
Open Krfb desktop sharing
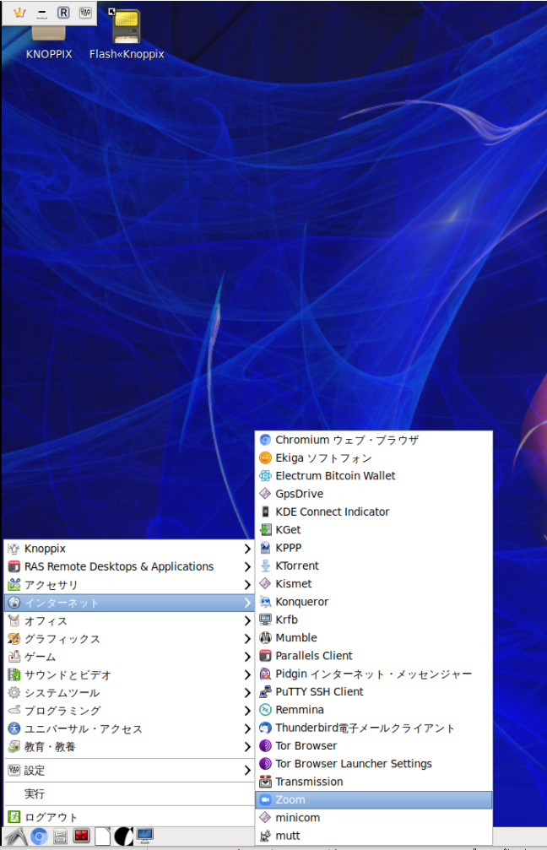point(373,619)
